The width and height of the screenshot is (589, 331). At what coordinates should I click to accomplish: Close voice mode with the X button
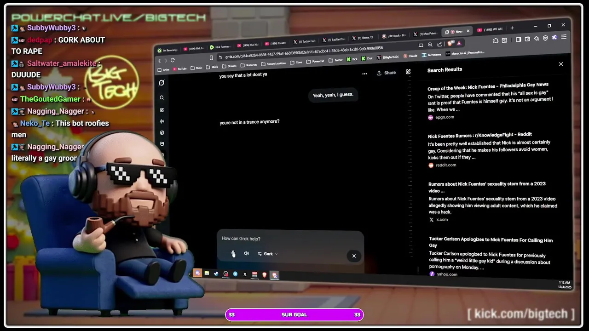coord(354,256)
